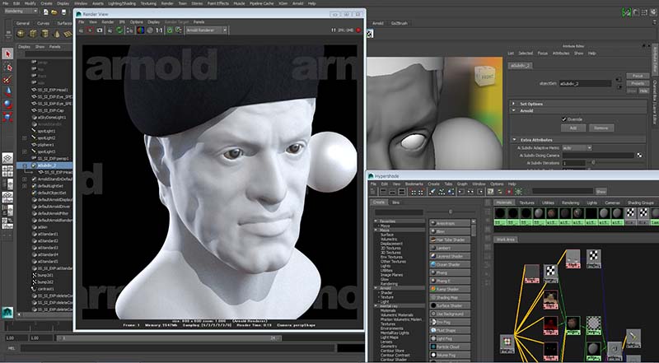The image size is (659, 363).
Task: Switch to the Textures tab in Hypershade
Action: pos(526,202)
